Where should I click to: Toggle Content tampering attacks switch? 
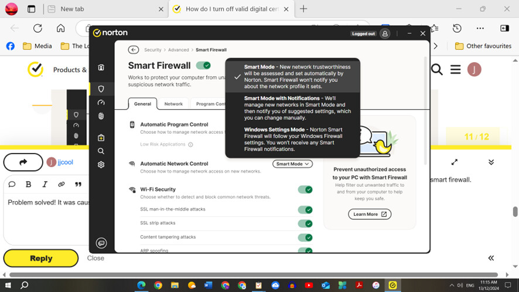(305, 237)
